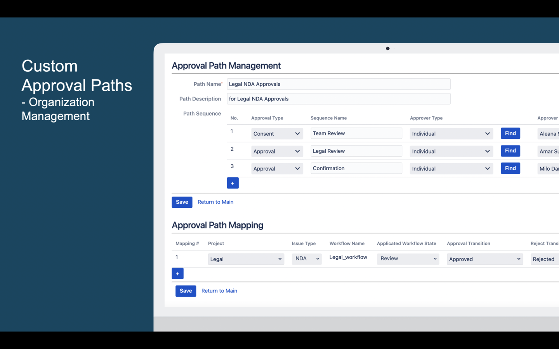Add a new approval path mapping row
559x349 pixels.
pyautogui.click(x=177, y=273)
